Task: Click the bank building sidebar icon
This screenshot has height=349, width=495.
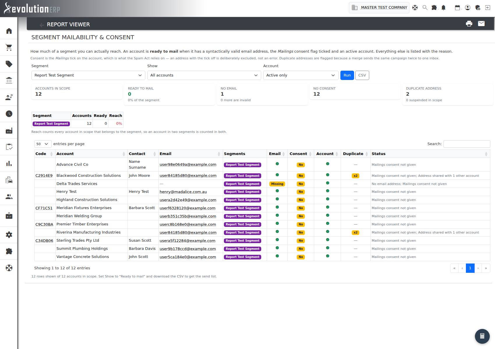Action: 9,80
